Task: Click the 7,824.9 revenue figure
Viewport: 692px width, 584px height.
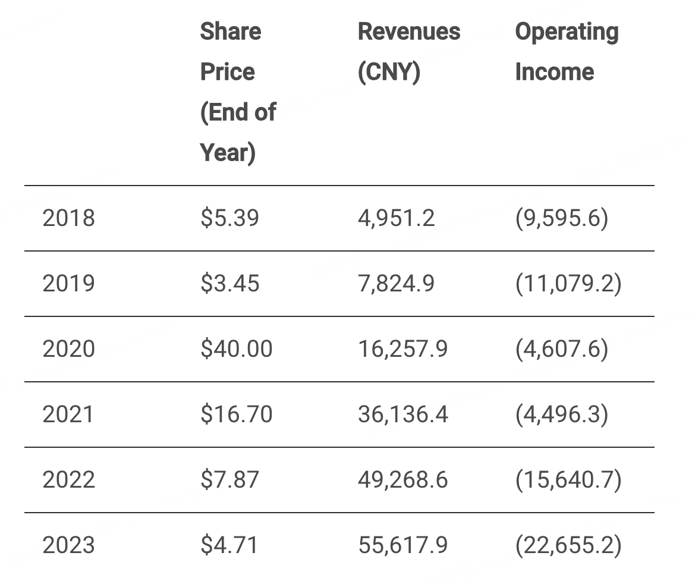Action: [x=396, y=283]
